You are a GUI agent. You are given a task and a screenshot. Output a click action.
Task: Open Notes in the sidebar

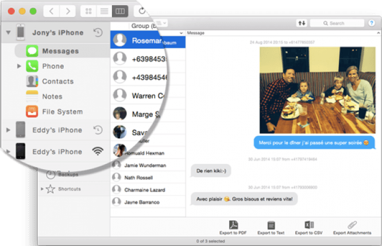(52, 96)
